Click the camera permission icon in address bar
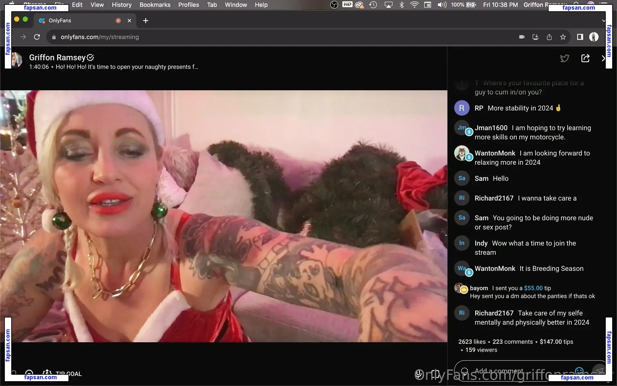Screen dimensions: 617x386 522,37
